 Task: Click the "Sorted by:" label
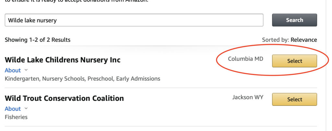point(275,40)
